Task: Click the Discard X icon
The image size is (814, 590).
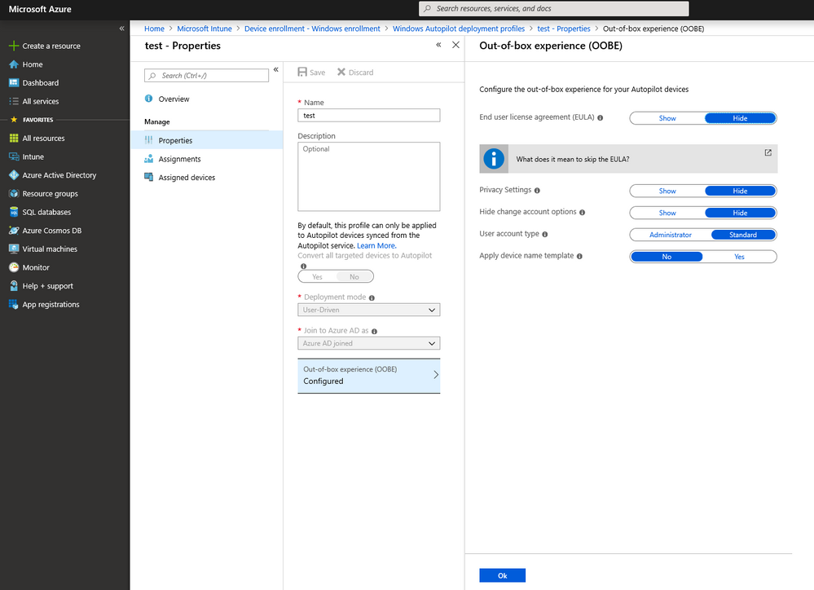Action: 341,72
